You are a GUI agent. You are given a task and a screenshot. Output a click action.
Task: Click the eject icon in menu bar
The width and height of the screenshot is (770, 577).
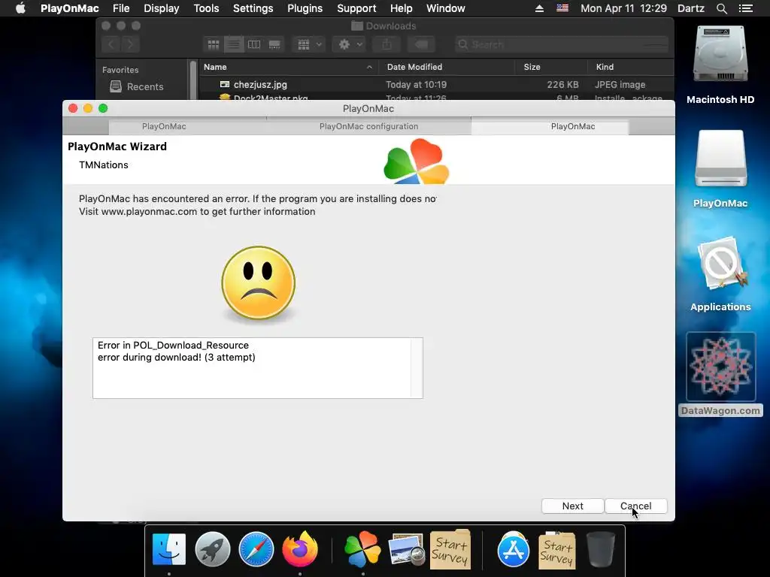coord(539,8)
